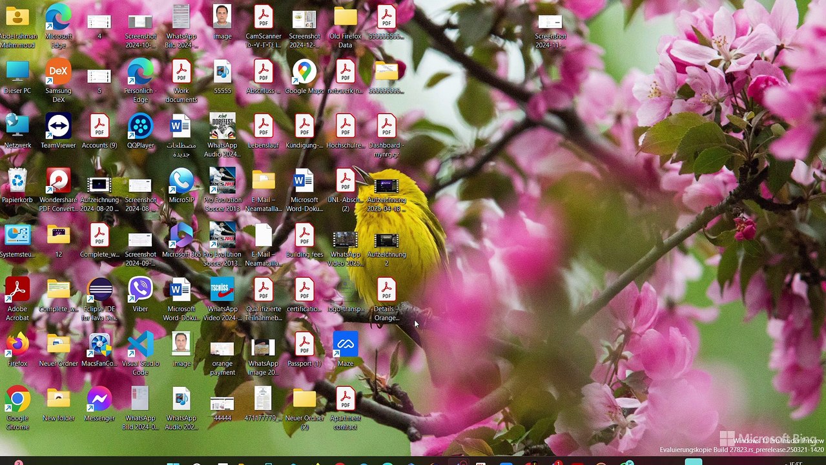Select the netzwerk-n PDF file
The height and width of the screenshot is (465, 826).
click(x=346, y=77)
